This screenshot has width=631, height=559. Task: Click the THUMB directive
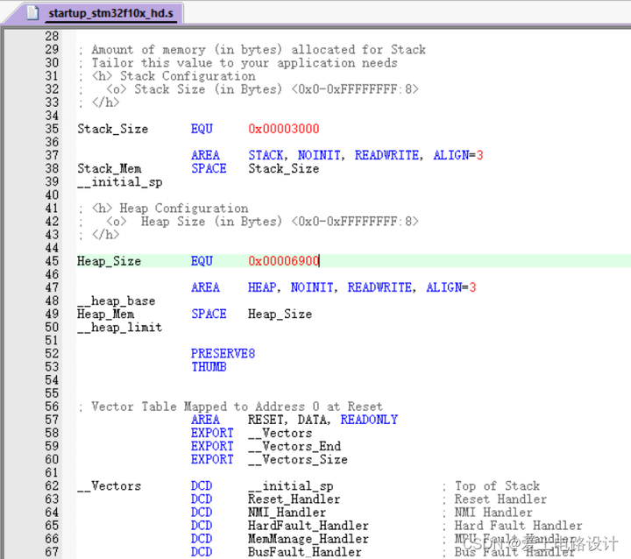tap(209, 366)
